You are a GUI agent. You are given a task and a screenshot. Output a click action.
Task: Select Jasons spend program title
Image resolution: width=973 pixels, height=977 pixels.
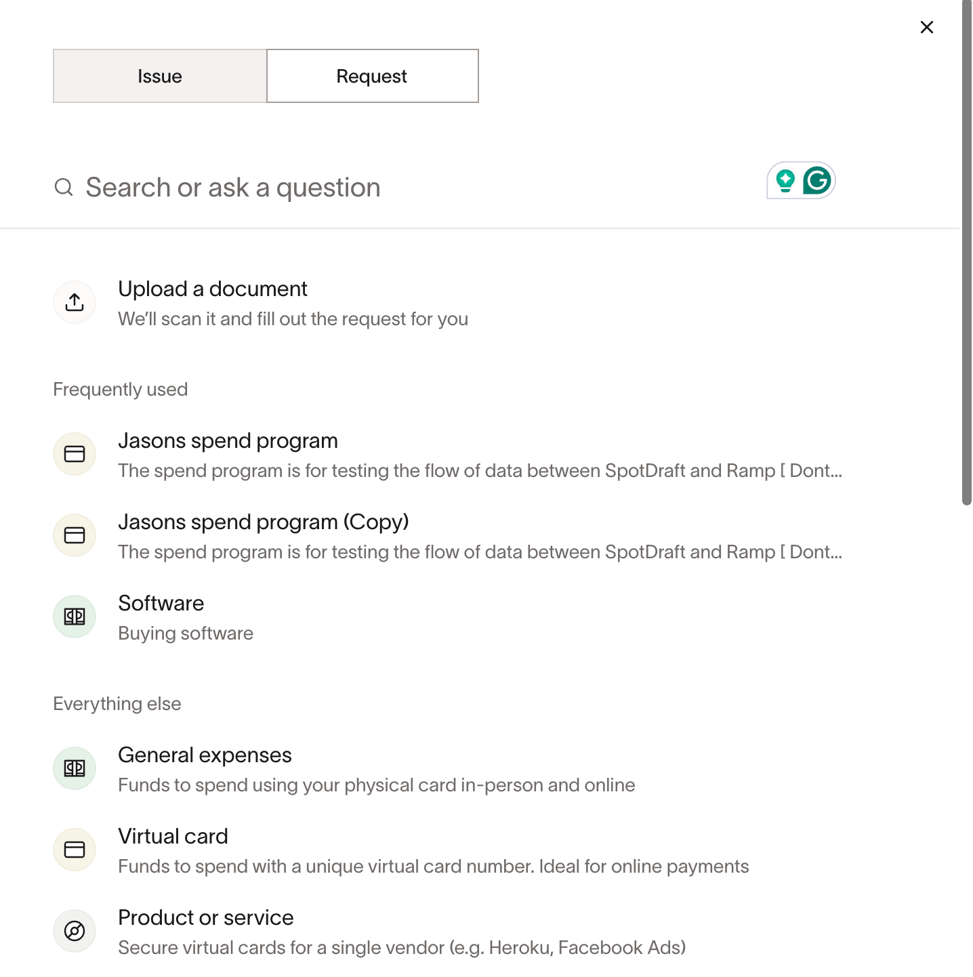(228, 441)
